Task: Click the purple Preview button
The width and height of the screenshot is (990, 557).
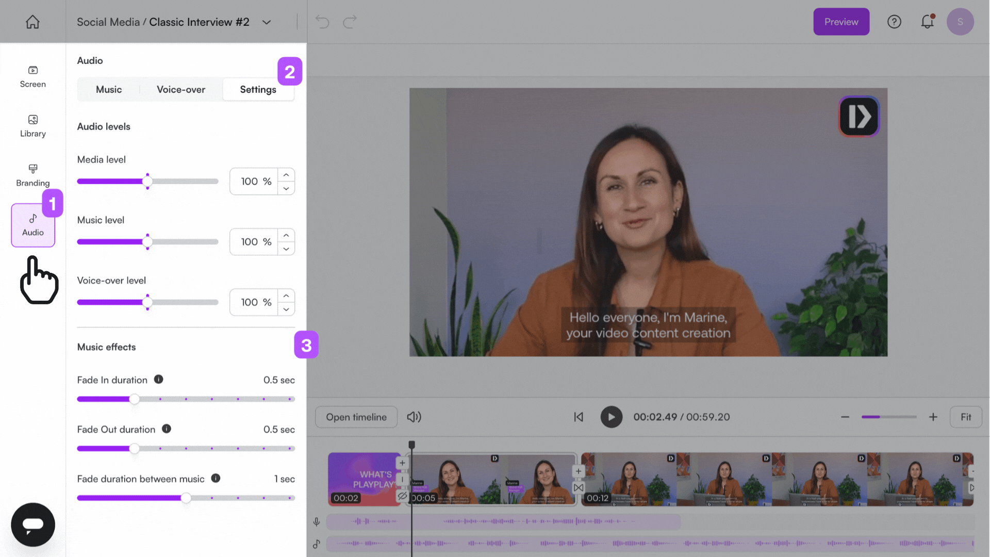Action: [841, 22]
